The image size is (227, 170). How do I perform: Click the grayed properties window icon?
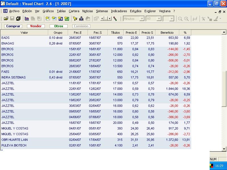(96, 19)
